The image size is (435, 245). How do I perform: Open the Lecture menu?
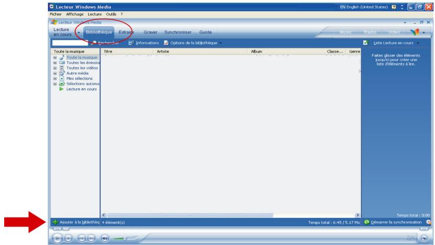(x=95, y=14)
